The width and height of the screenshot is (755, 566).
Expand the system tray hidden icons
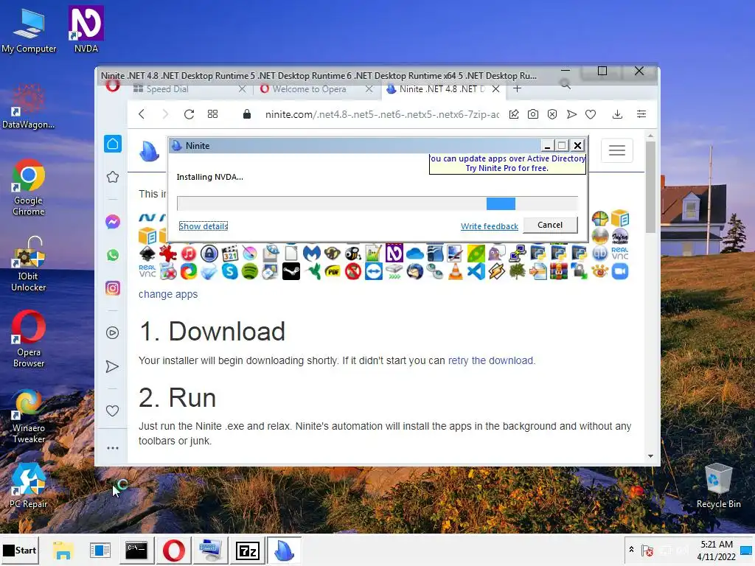tap(631, 549)
